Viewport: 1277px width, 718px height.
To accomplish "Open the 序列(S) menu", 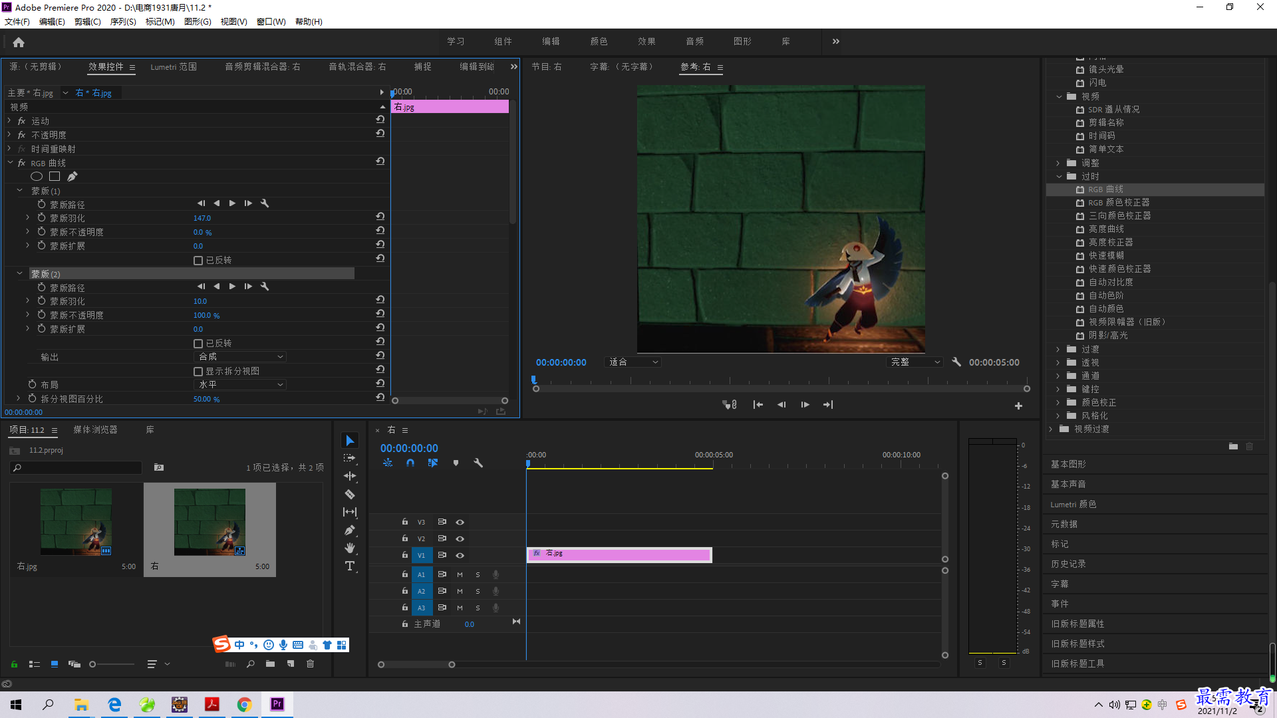I will pos(122,22).
